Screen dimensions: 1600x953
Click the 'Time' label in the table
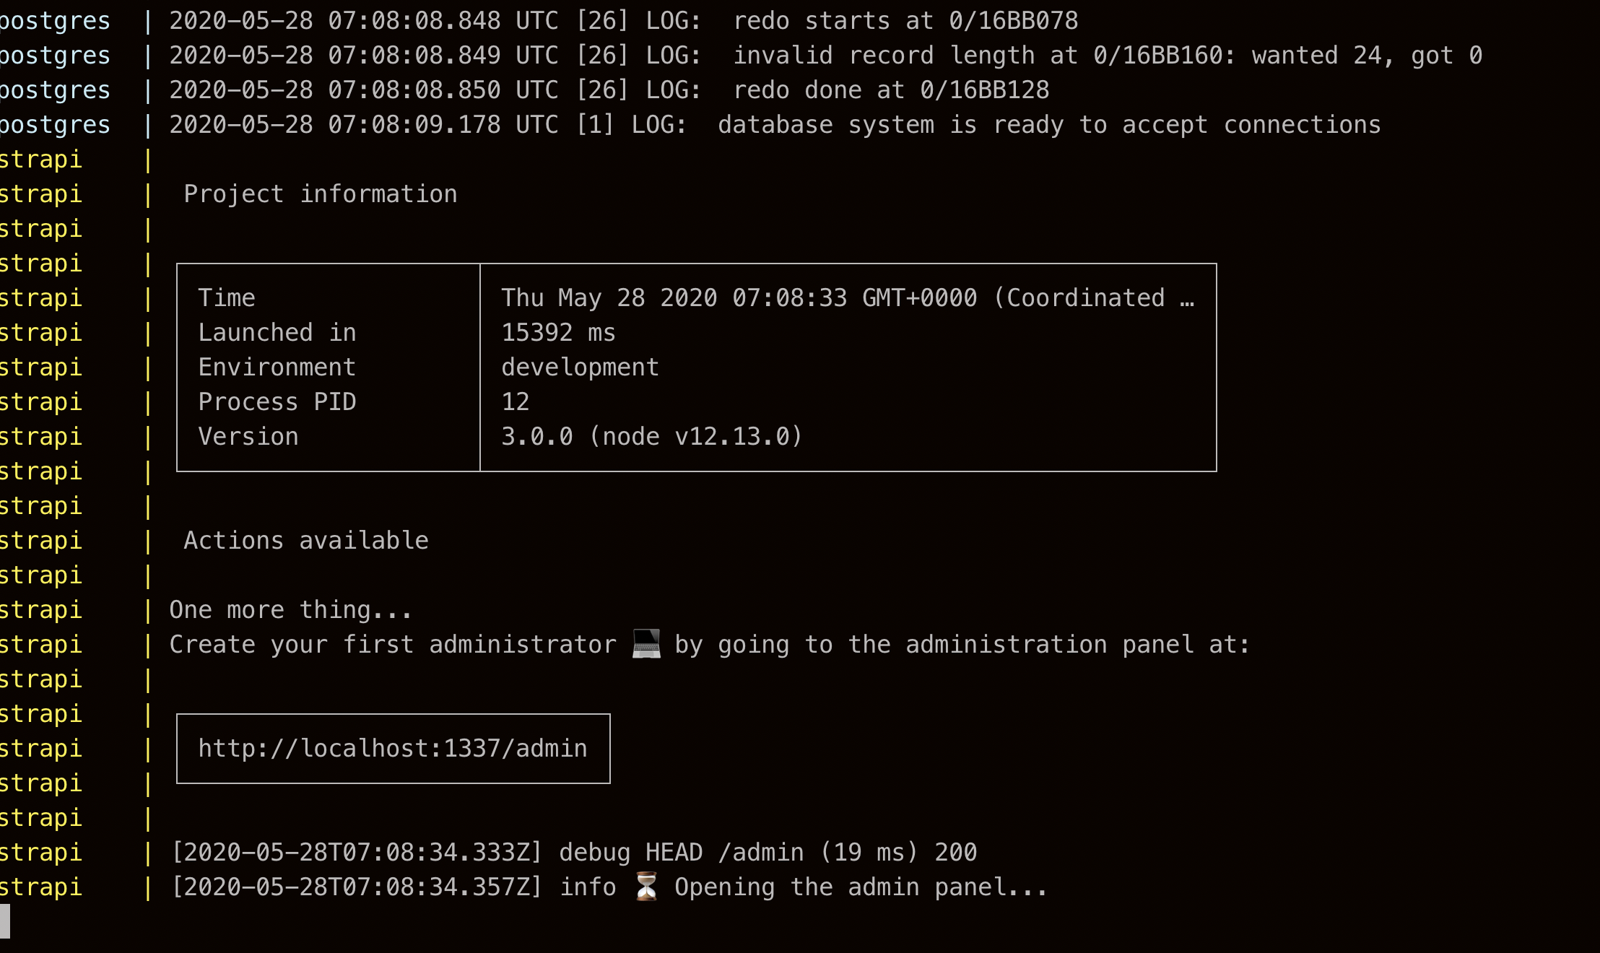pyautogui.click(x=227, y=298)
